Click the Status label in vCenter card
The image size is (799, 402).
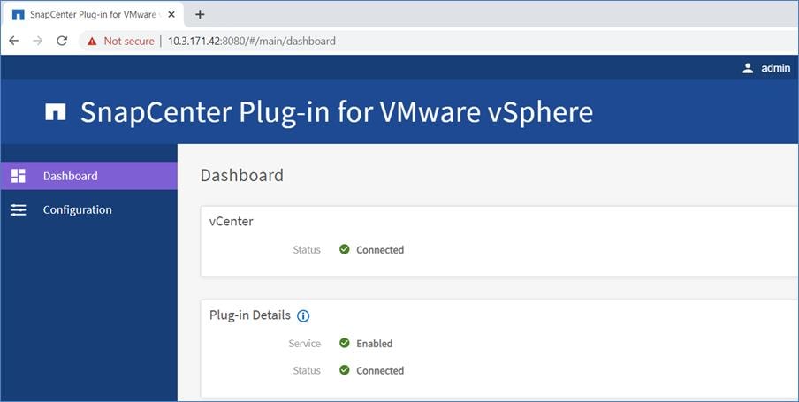(x=307, y=250)
